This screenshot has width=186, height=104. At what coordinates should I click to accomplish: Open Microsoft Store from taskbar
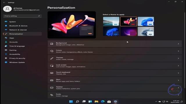point(109,101)
